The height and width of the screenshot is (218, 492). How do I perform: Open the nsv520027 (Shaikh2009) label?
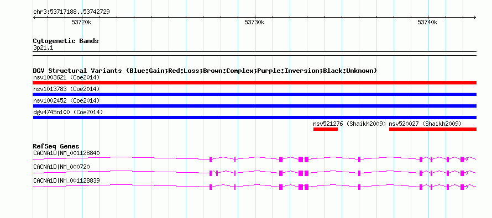click(426, 124)
